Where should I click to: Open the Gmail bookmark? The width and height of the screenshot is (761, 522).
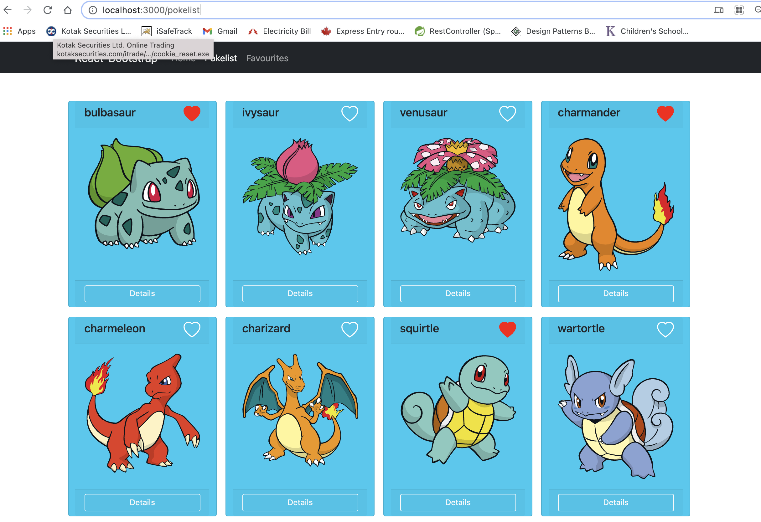tap(220, 31)
